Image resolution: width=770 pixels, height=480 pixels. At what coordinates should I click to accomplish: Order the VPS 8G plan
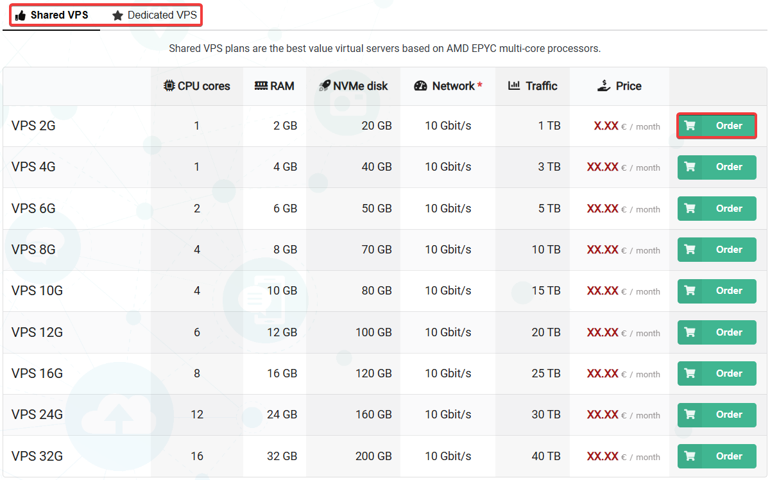pos(717,250)
